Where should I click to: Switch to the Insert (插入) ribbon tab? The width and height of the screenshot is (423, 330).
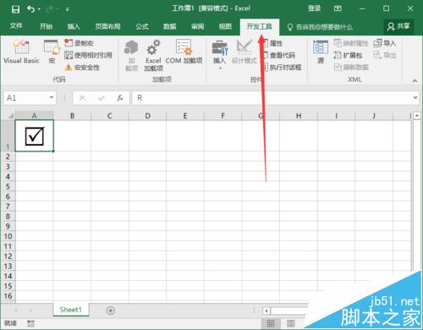coord(74,26)
